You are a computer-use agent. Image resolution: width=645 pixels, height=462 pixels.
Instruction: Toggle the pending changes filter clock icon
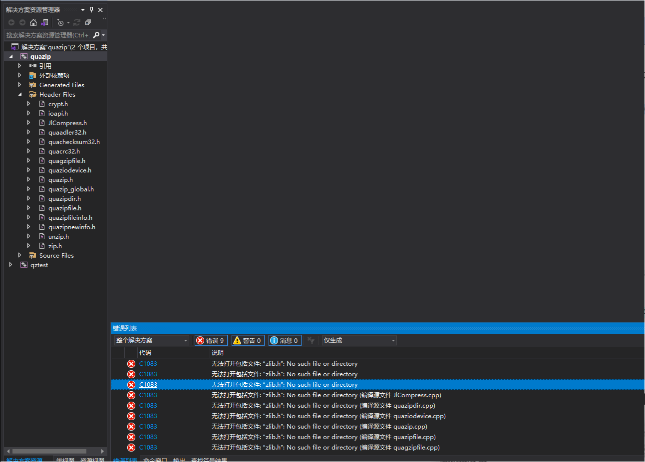click(60, 22)
